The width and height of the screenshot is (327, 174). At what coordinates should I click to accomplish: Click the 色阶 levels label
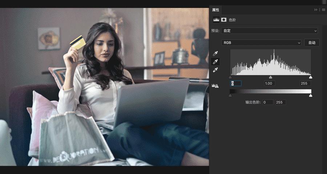232,20
